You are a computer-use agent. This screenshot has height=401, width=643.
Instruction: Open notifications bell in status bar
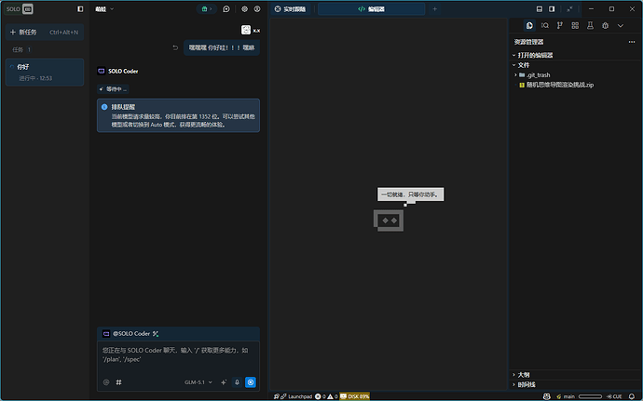click(632, 396)
